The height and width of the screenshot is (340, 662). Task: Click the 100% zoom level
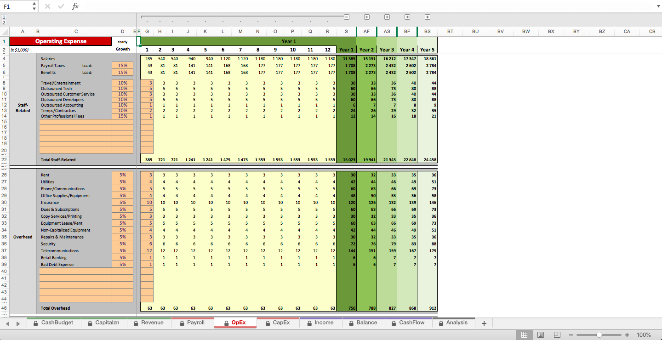644,335
